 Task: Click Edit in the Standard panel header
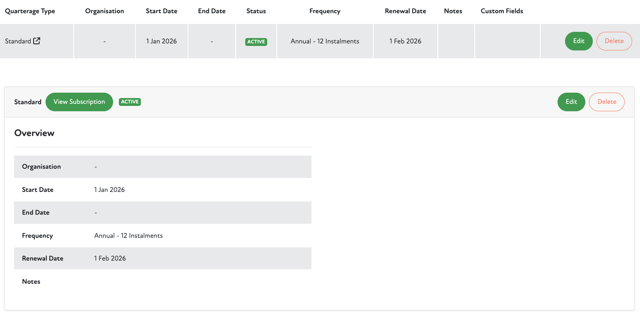pyautogui.click(x=571, y=102)
